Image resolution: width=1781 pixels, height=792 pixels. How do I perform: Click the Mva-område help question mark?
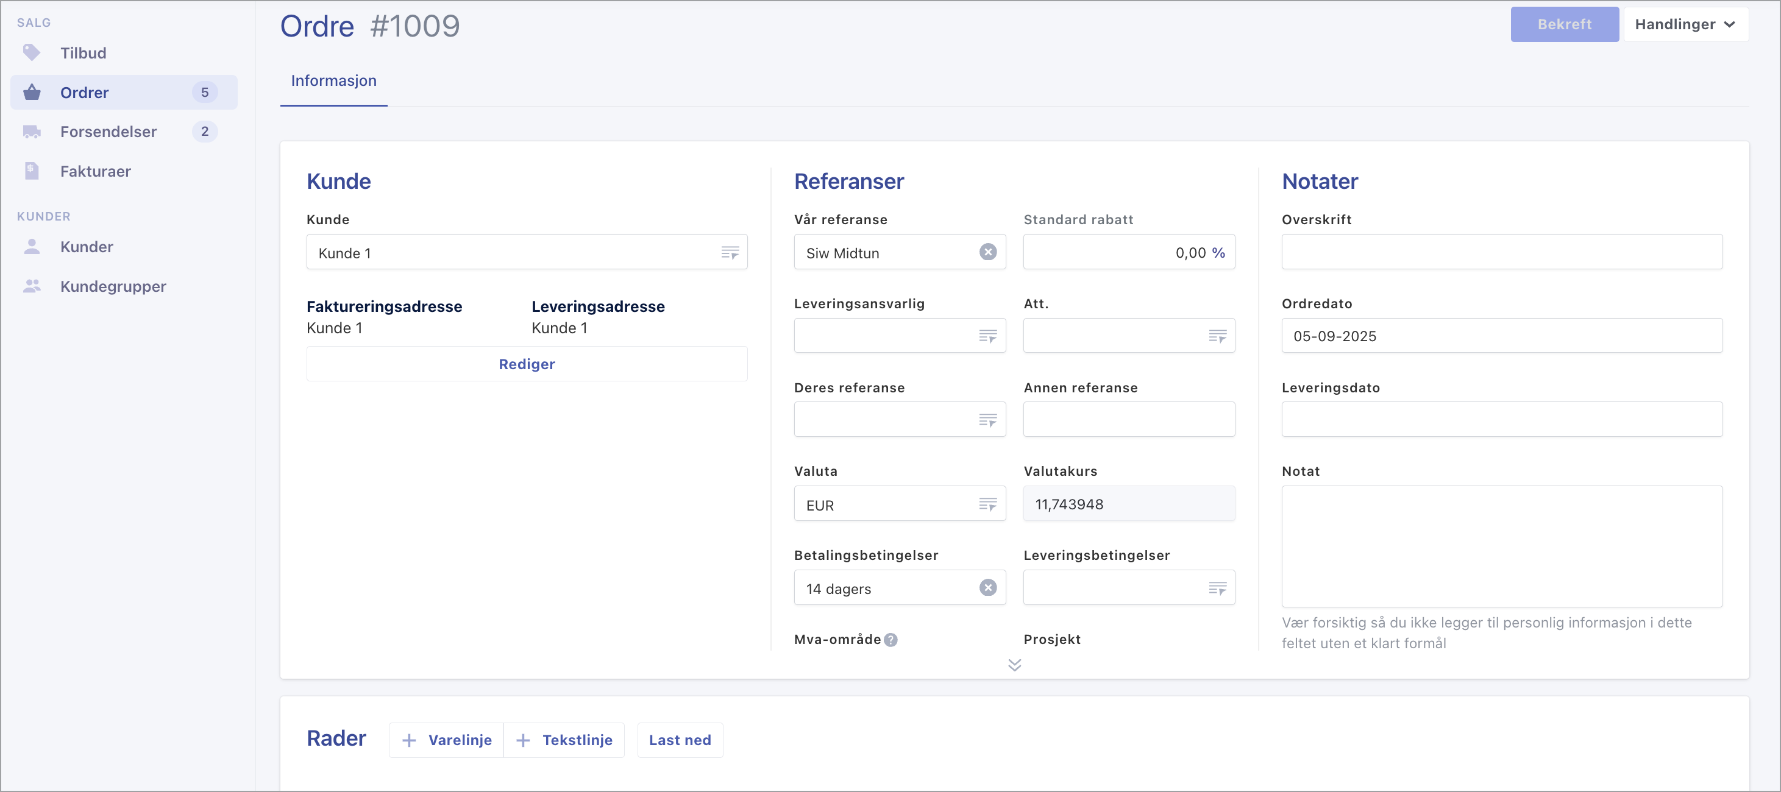pos(891,640)
